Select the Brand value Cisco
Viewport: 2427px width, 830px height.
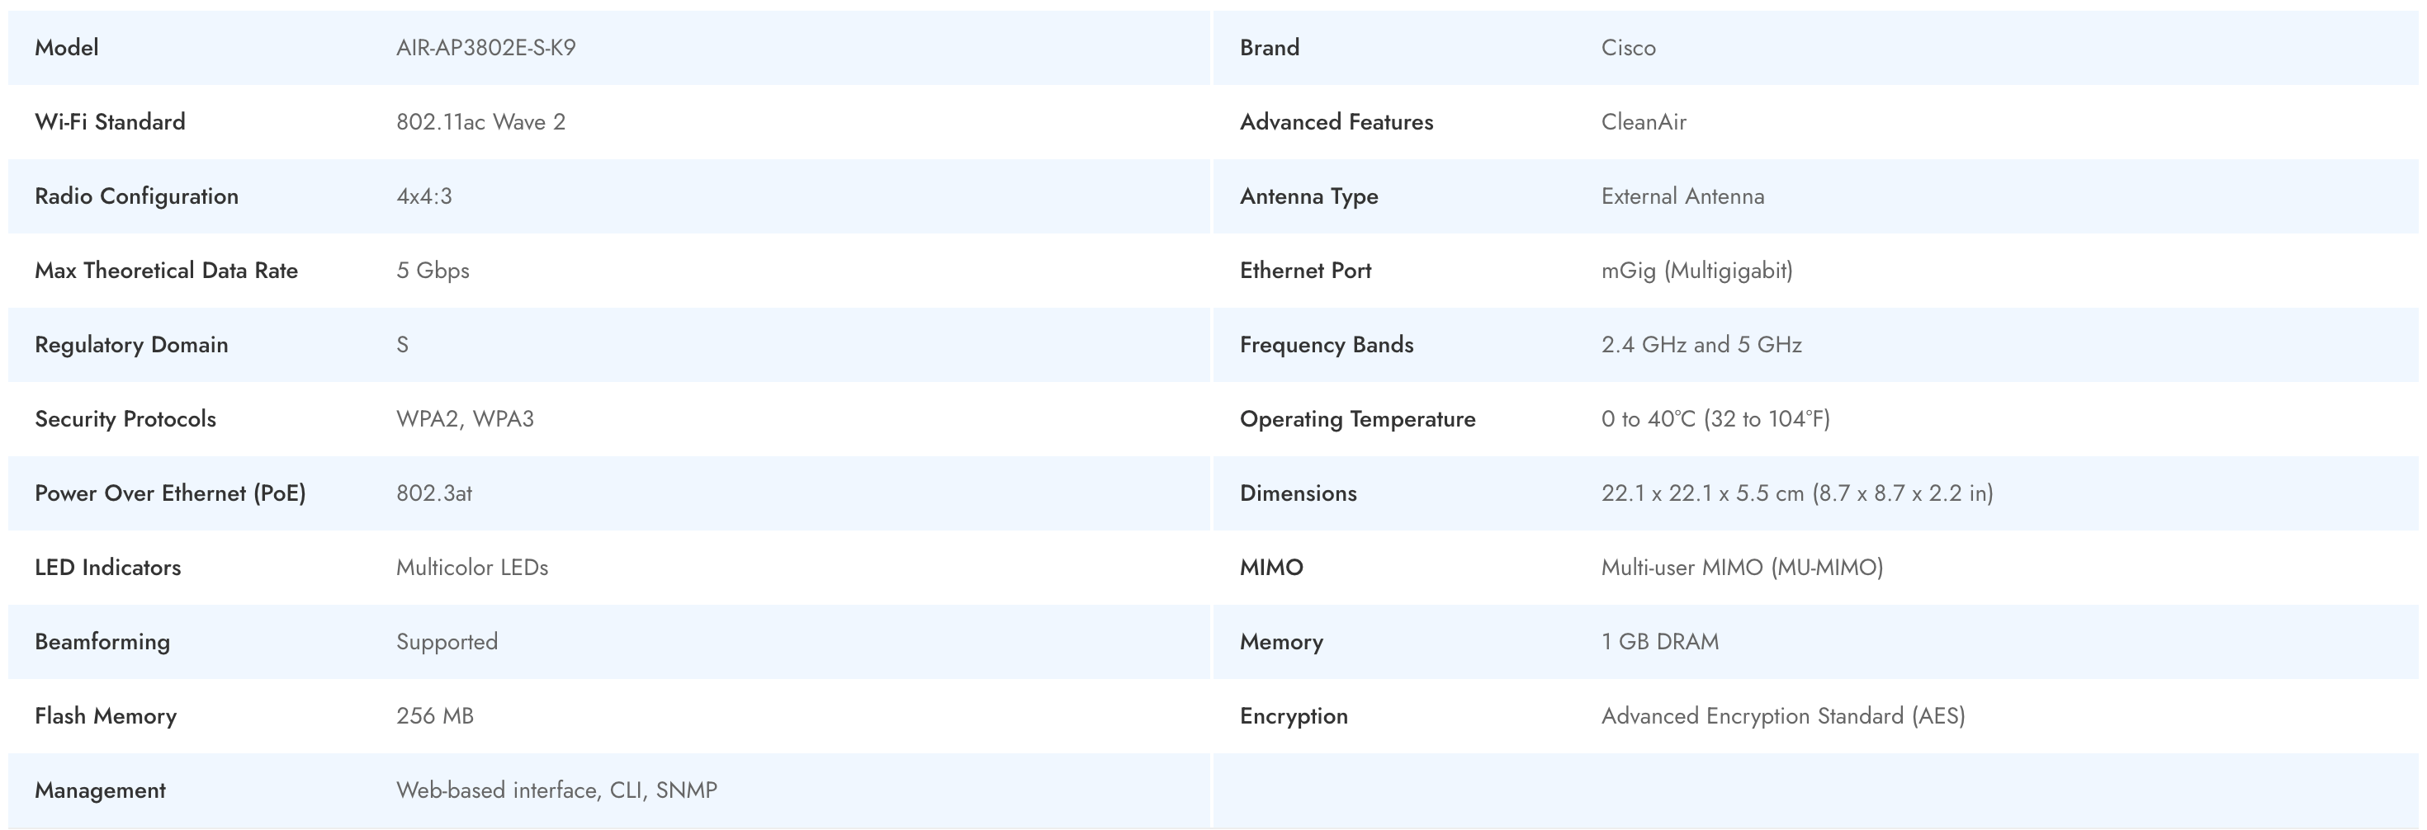pyautogui.click(x=1627, y=48)
